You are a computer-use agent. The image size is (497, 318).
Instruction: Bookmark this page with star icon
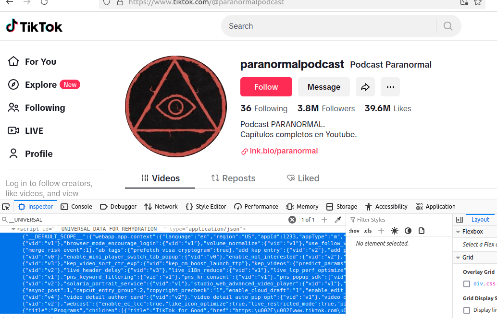point(478,2)
